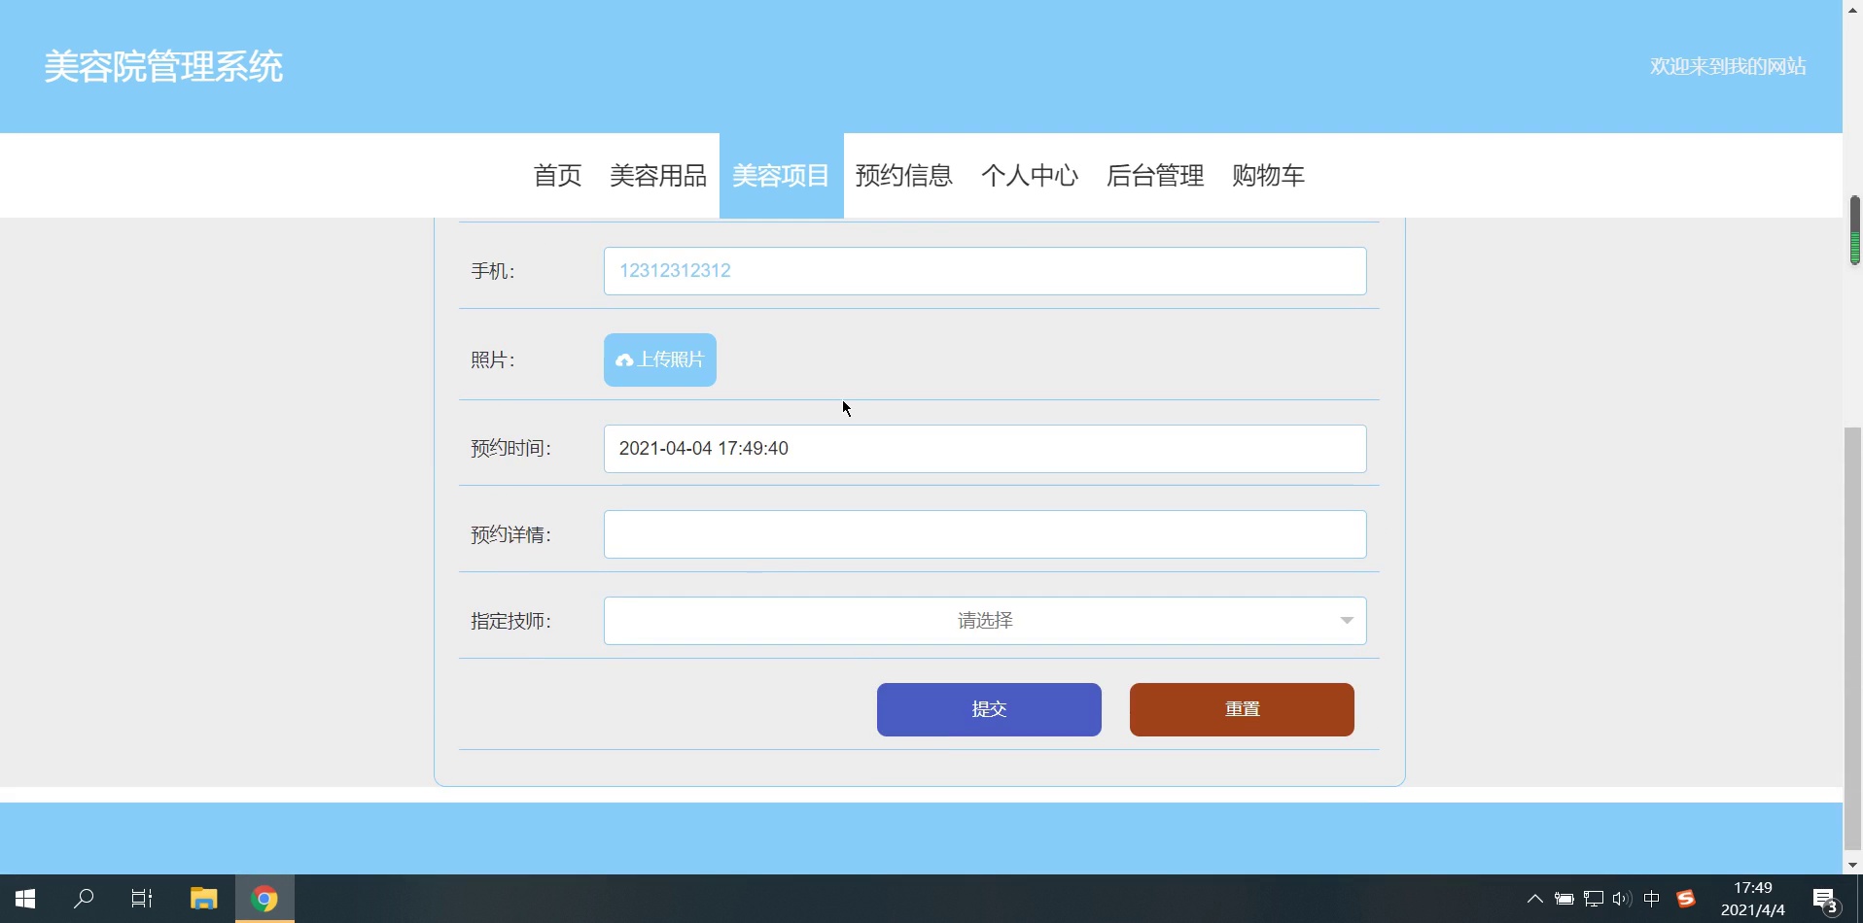Open 美容用品 navigation tab
The width and height of the screenshot is (1863, 923).
click(658, 176)
